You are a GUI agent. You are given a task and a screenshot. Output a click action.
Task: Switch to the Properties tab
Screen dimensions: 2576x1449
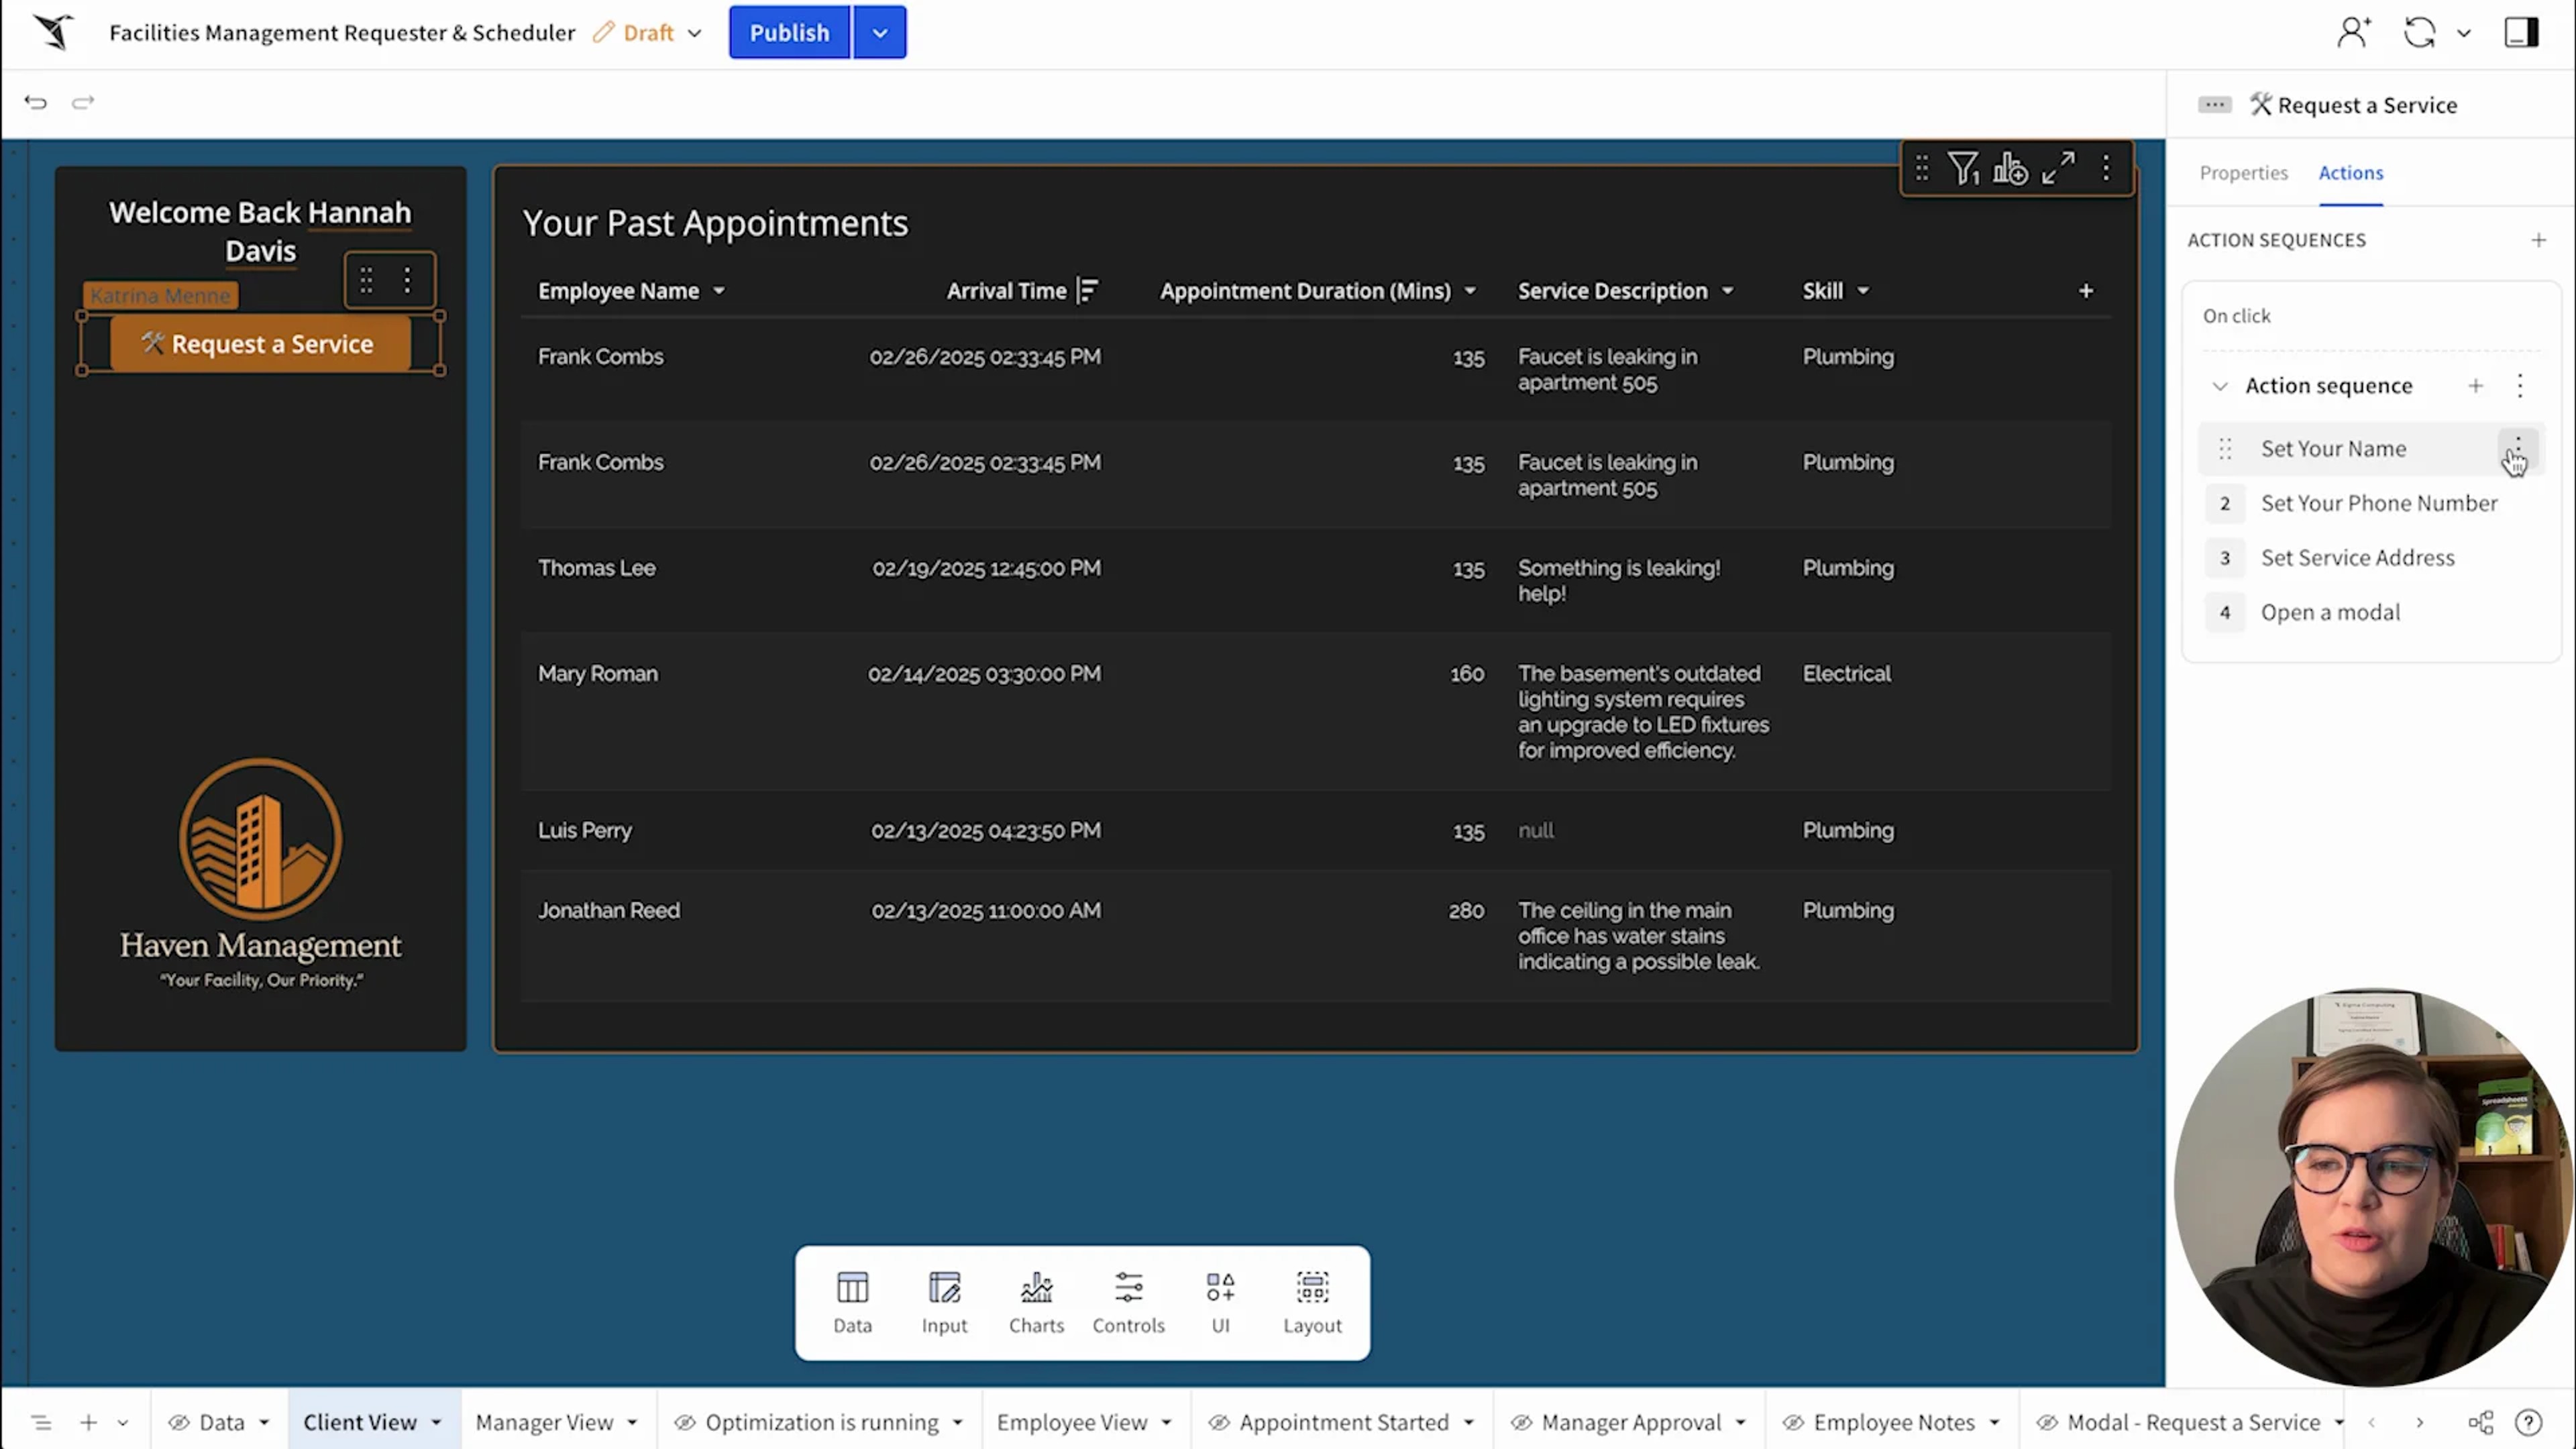(x=2243, y=173)
